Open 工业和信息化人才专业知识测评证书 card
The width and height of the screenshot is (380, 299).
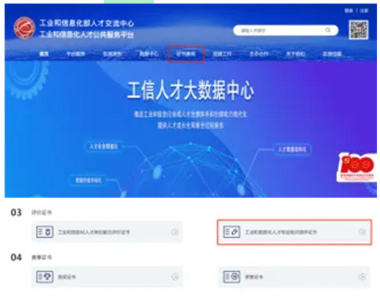pos(294,232)
